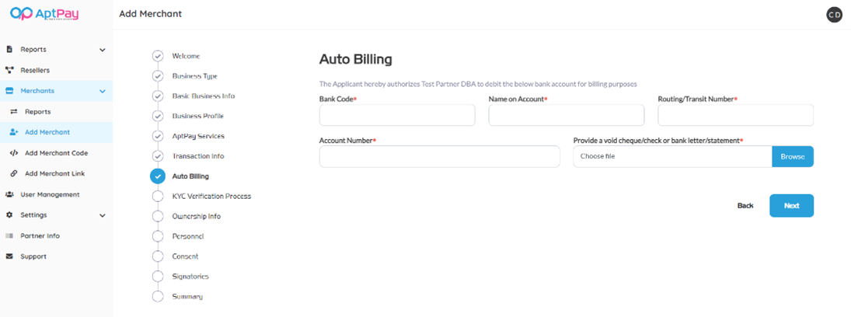Click the Add Merchant Code brackets icon
Viewport: 851px width, 317px height.
click(x=14, y=153)
